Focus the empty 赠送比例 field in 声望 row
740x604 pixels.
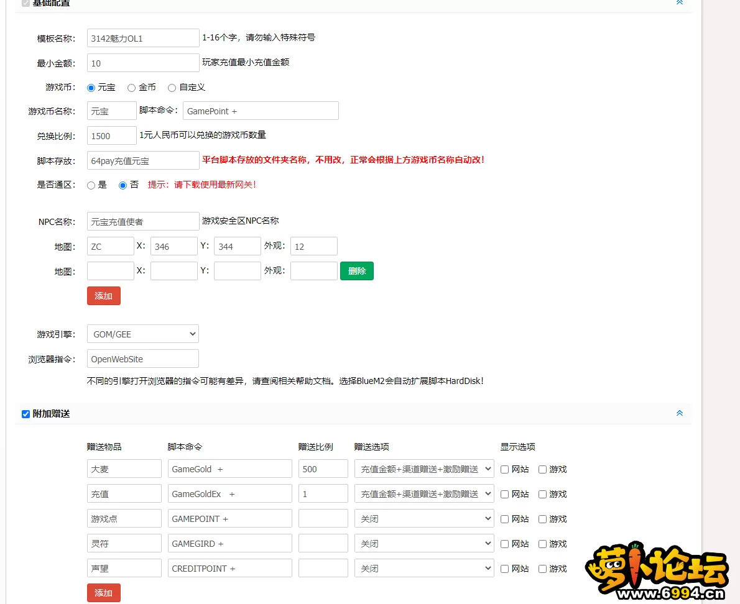[323, 568]
